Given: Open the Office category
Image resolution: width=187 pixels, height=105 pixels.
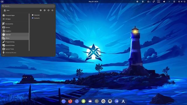Looking at the screenshot, I should tap(15, 38).
